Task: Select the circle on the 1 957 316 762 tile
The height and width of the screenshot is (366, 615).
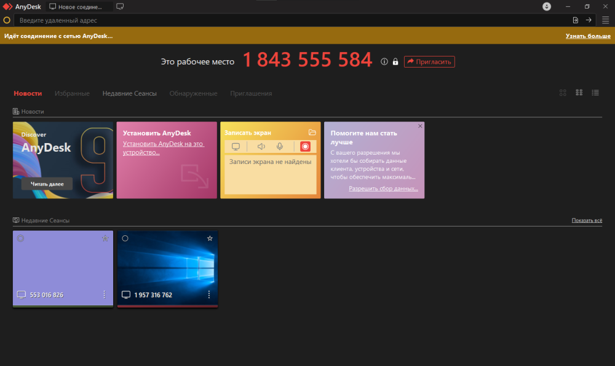Action: click(x=125, y=238)
